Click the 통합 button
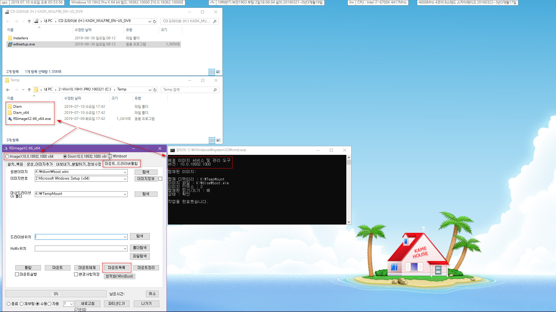 click(28, 268)
